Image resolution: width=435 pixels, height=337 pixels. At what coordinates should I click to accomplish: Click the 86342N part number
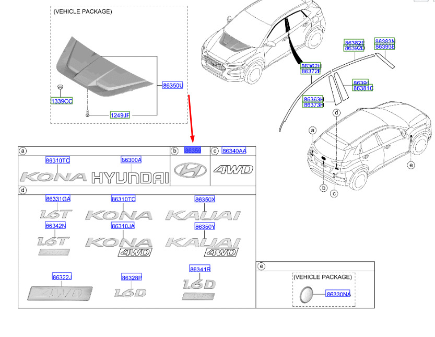click(x=55, y=226)
